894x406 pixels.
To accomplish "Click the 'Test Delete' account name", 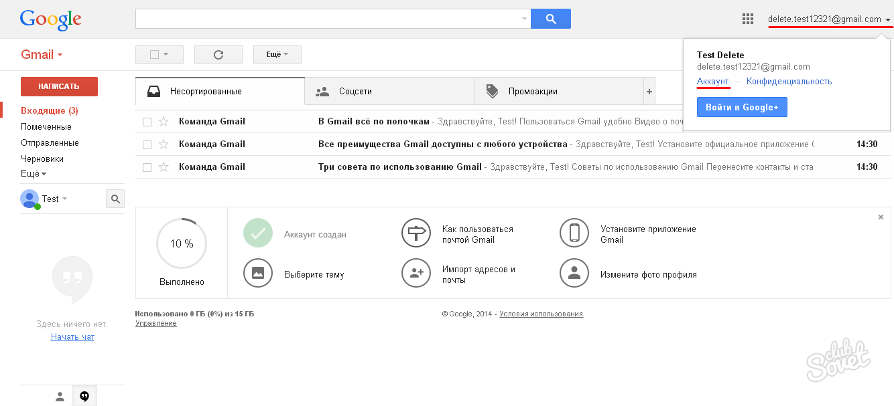I will pos(720,56).
